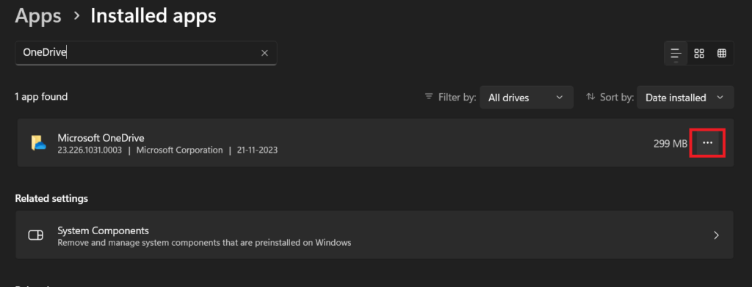Open the three-dots menu for Microsoft OneDrive
This screenshot has width=752, height=287.
click(x=707, y=143)
